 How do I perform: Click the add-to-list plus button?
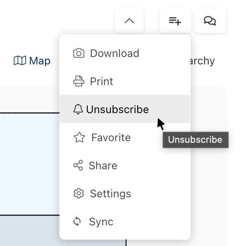[x=175, y=21]
